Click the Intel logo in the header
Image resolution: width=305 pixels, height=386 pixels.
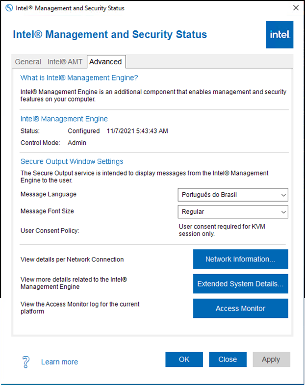tap(280, 35)
